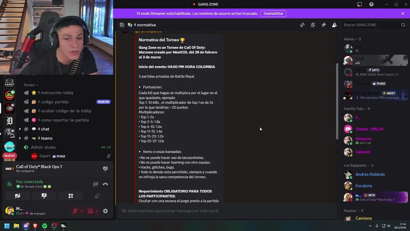Expand threads arrow beside chat channel
Image resolution: width=410 pixels, height=231 pixels.
(x=20, y=129)
